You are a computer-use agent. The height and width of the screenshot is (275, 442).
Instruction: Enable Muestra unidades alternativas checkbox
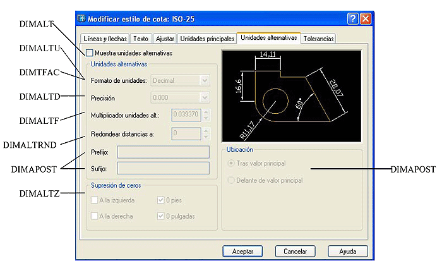click(x=90, y=53)
